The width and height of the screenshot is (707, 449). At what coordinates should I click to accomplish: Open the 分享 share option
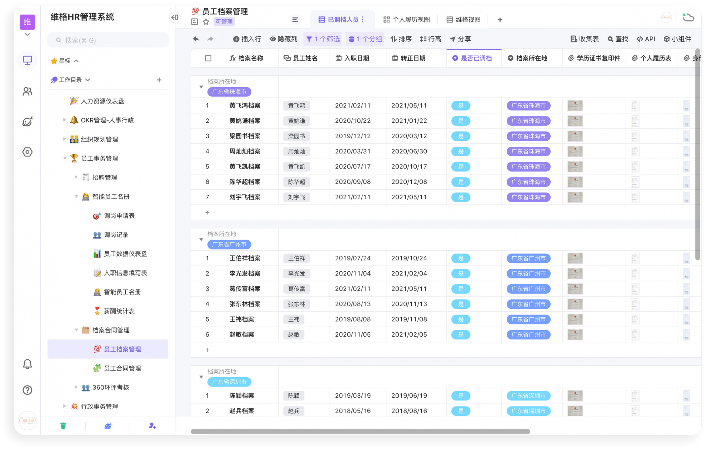[461, 39]
